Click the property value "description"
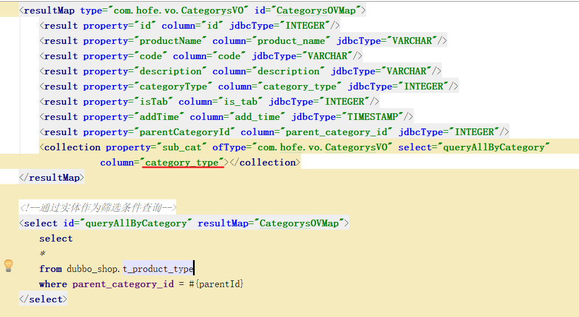579x317 pixels. click(x=170, y=71)
